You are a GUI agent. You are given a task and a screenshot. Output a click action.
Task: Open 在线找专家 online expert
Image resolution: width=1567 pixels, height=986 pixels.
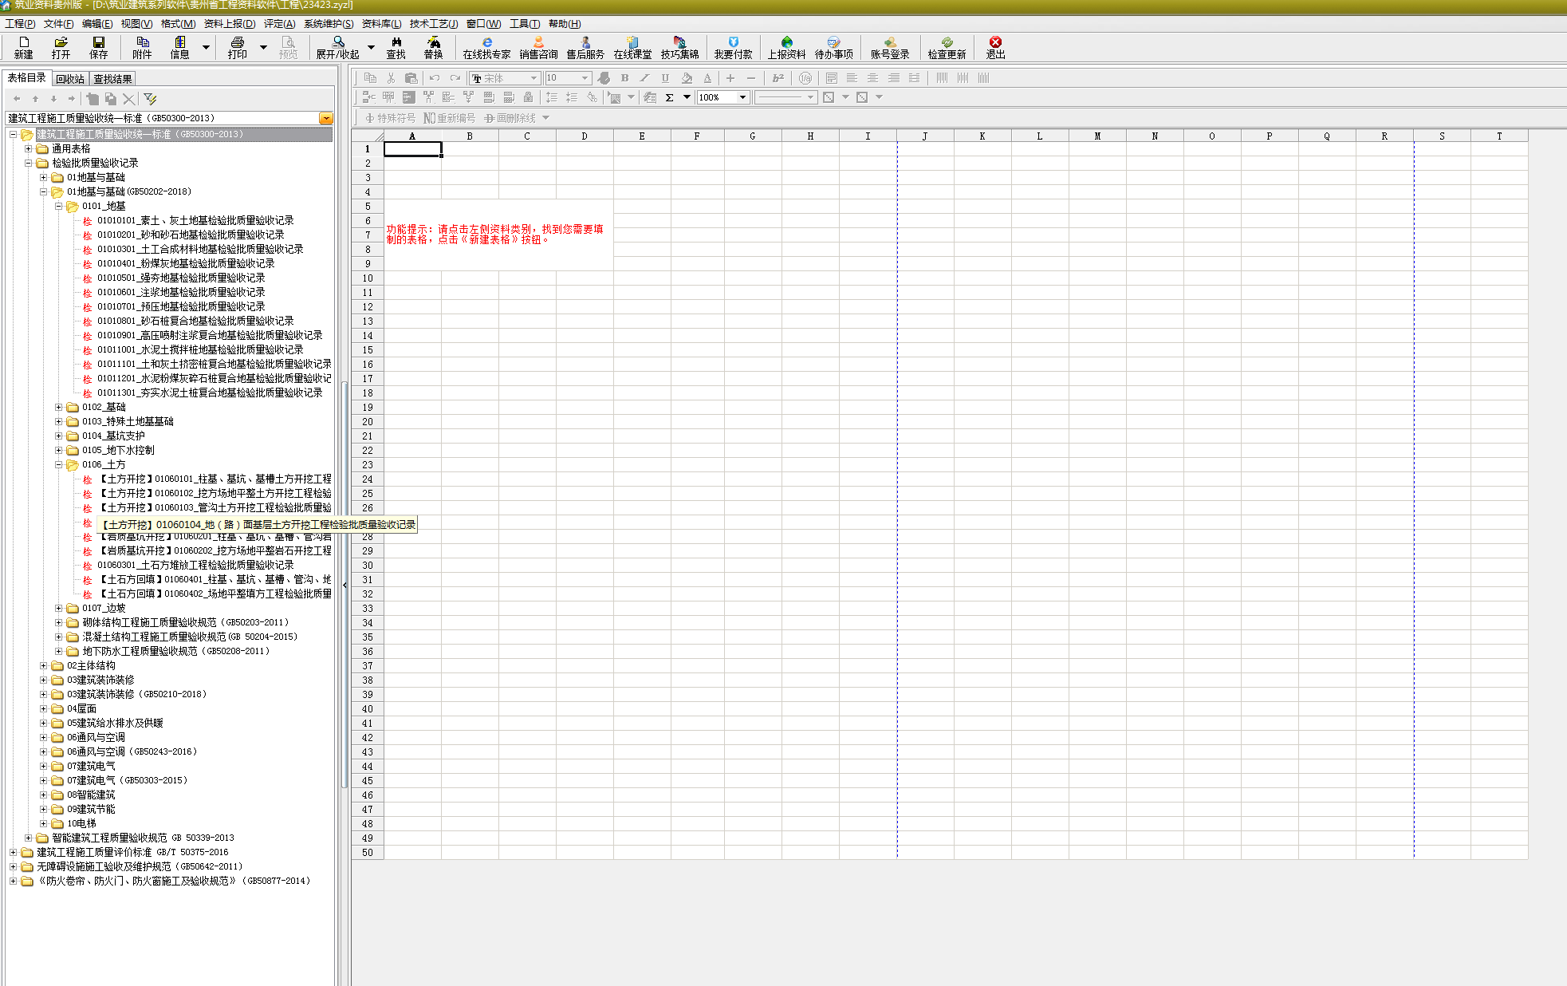[486, 48]
